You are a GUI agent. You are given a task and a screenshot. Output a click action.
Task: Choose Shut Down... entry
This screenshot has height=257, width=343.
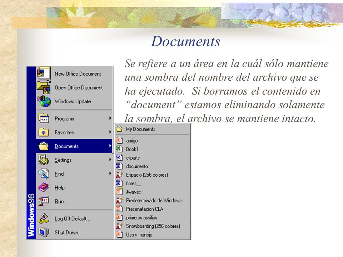[x=74, y=232]
